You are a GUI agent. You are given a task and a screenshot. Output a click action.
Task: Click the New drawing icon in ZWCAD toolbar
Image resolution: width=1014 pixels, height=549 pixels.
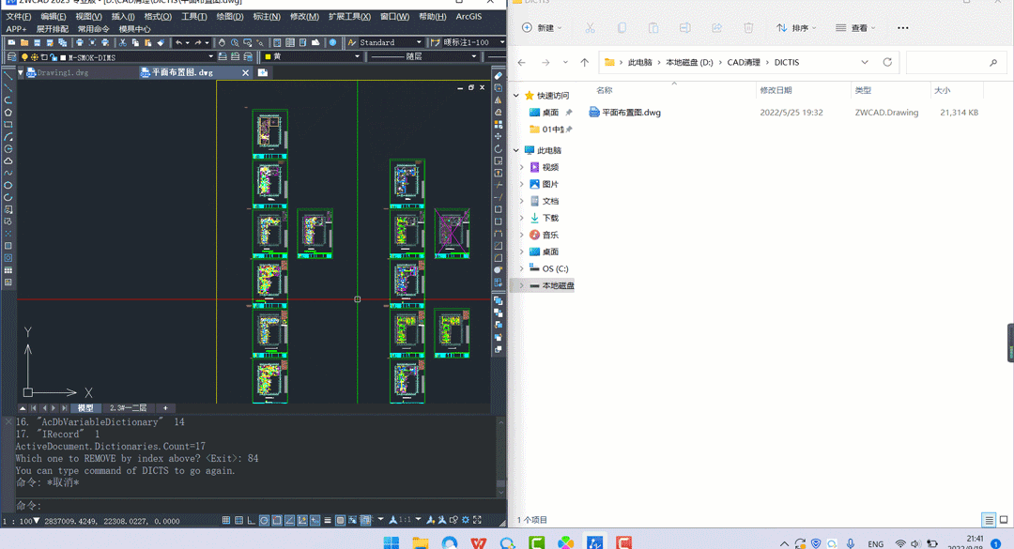[x=11, y=42]
